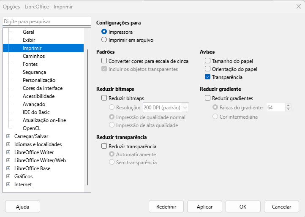
Task: Click the Ajuda button
Action: (22, 206)
